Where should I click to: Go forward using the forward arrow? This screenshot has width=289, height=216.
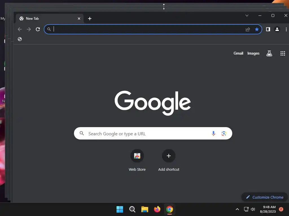click(29, 29)
